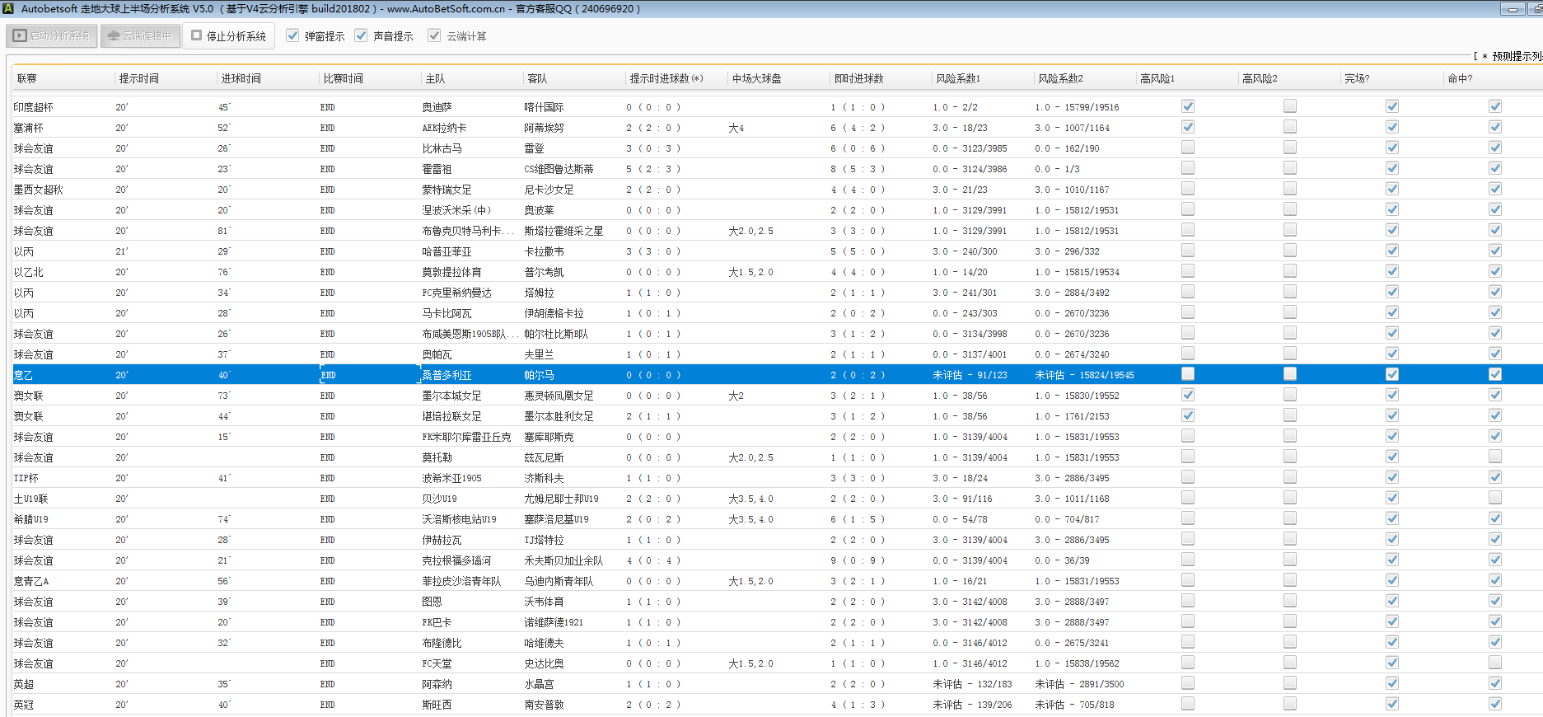
Task: Uncheck 高风险1 for the 奥迪萨 match row
Action: (x=1187, y=106)
